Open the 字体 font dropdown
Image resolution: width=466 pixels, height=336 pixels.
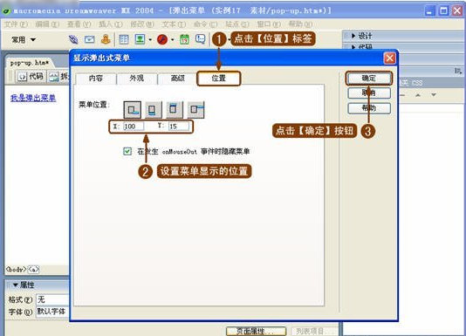click(x=52, y=312)
